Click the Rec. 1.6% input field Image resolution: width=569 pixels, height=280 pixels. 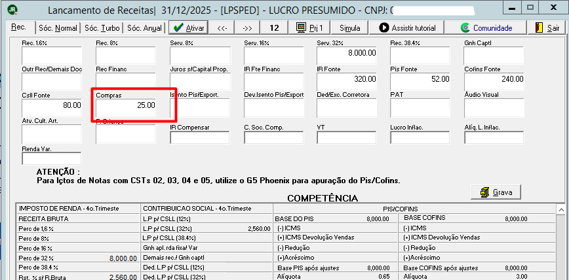[52, 56]
